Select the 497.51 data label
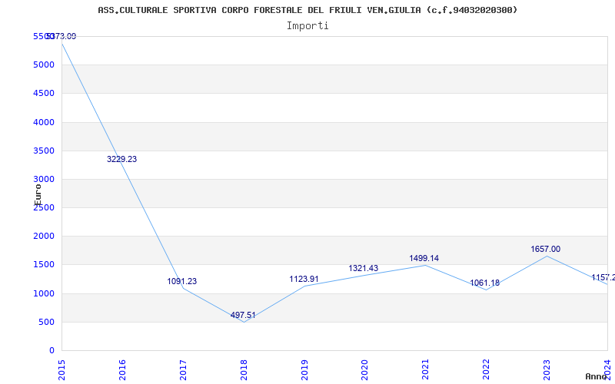The width and height of the screenshot is (615, 384). click(x=243, y=315)
